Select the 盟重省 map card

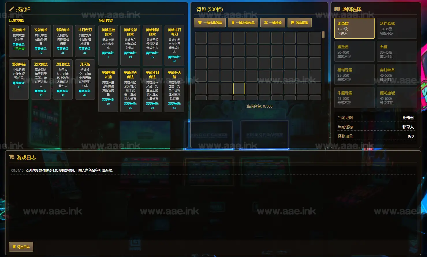coord(354,51)
